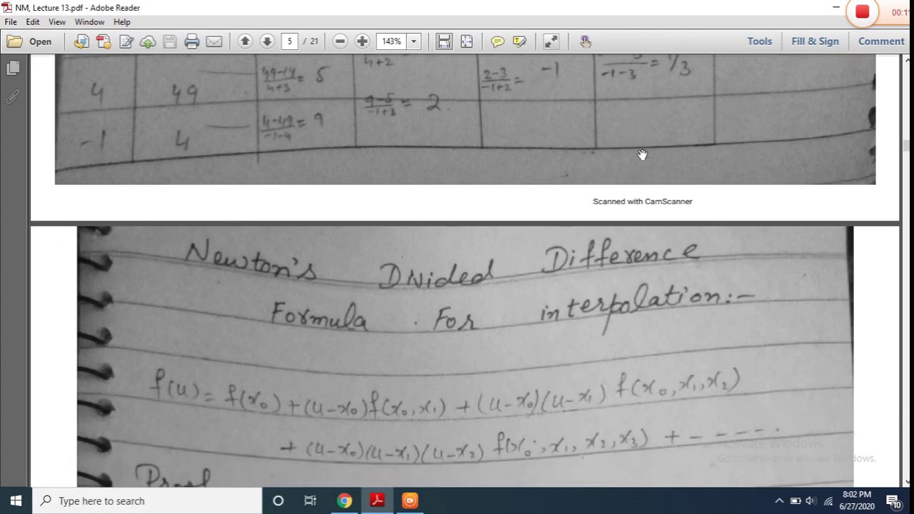Image resolution: width=914 pixels, height=514 pixels.
Task: Go to next page arrow
Action: point(267,41)
